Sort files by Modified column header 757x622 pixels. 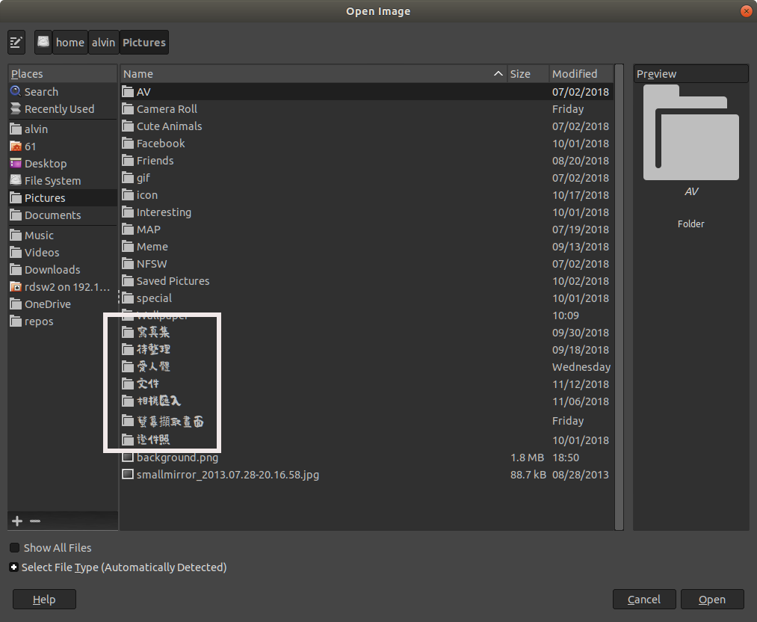coord(574,74)
